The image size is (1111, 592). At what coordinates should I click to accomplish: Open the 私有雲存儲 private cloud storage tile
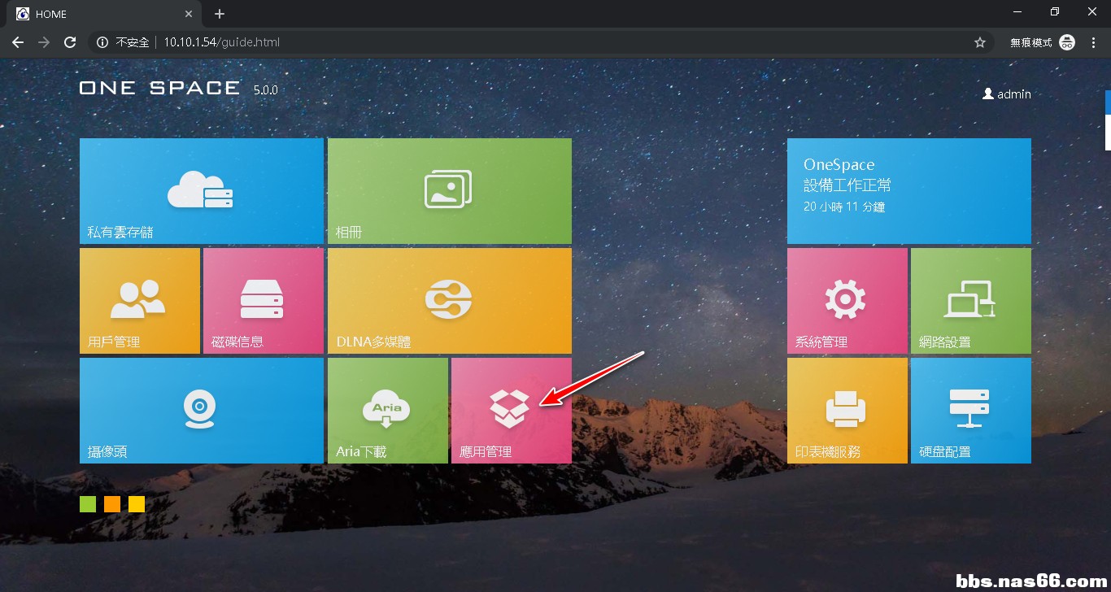pyautogui.click(x=201, y=191)
